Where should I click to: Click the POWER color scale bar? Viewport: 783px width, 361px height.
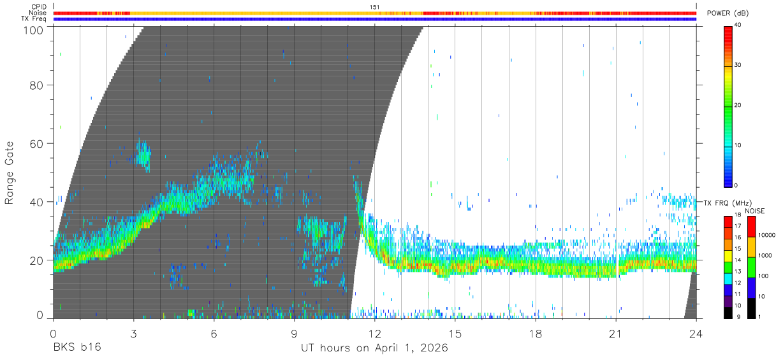(728, 106)
